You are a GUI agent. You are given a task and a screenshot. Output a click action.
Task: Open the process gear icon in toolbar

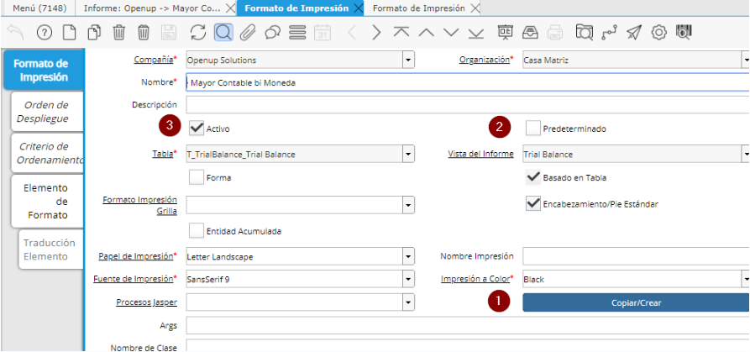pos(659,33)
